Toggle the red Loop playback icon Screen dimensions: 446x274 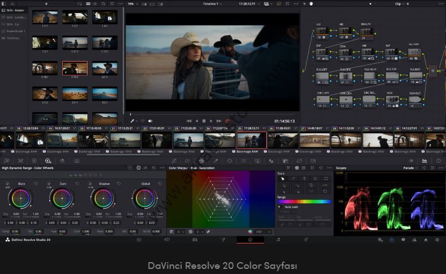click(x=228, y=121)
